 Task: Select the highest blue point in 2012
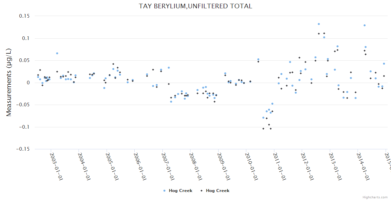click(319, 24)
